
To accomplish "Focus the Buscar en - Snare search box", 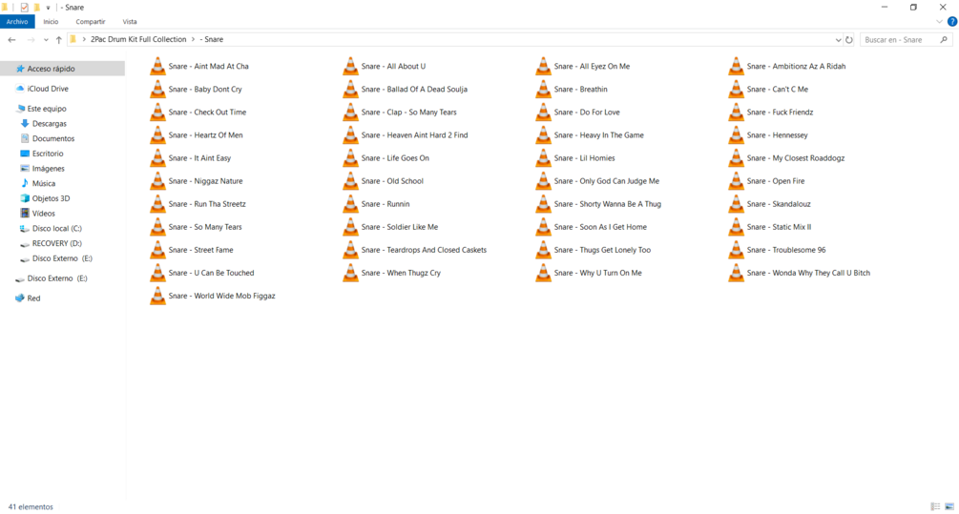I will pyautogui.click(x=906, y=40).
